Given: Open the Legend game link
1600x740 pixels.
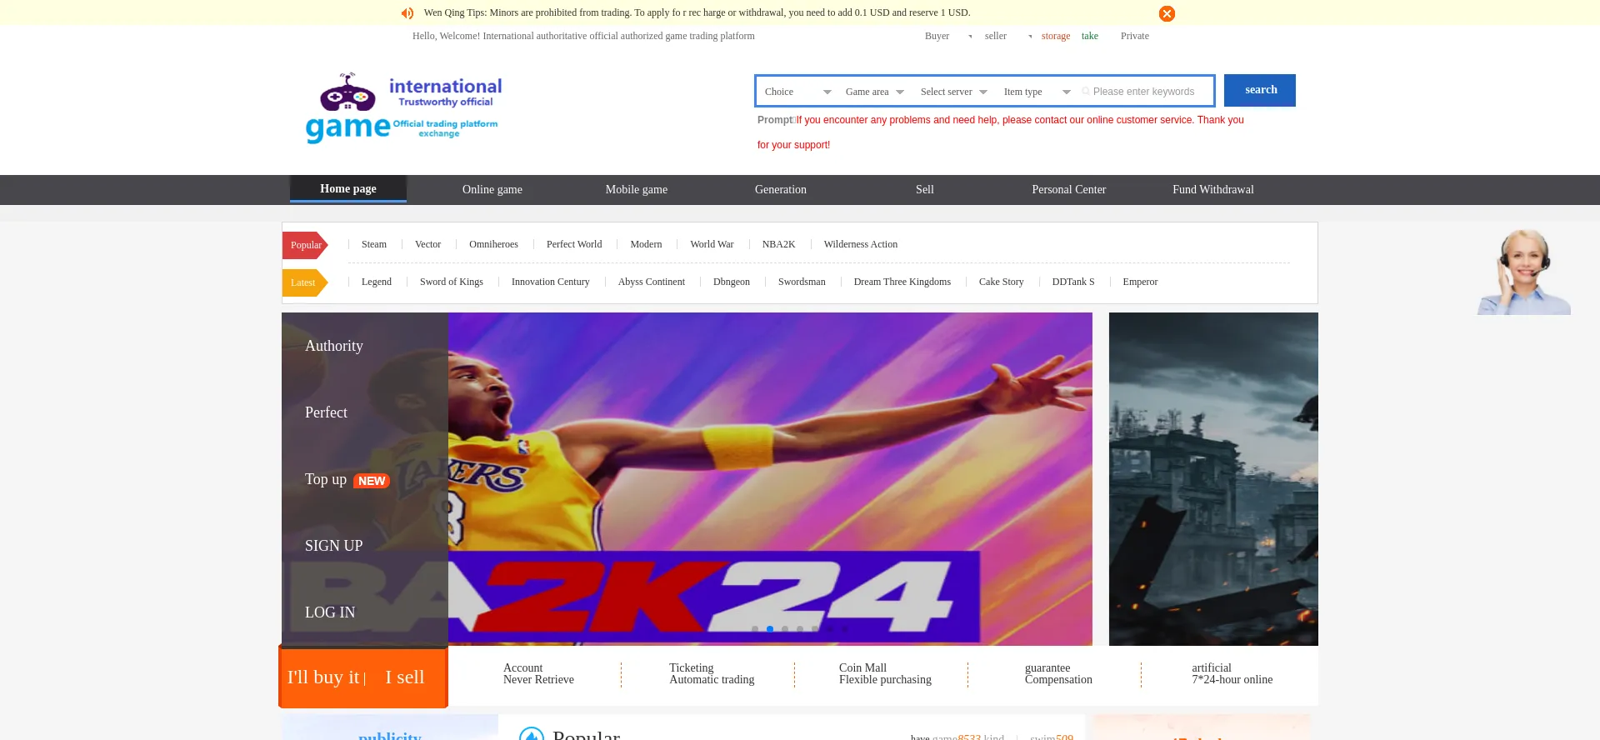Looking at the screenshot, I should [x=377, y=282].
